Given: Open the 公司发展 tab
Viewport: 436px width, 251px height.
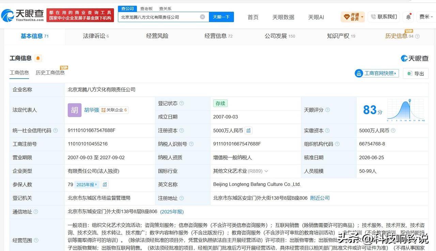Looking at the screenshot, I should 280,36.
